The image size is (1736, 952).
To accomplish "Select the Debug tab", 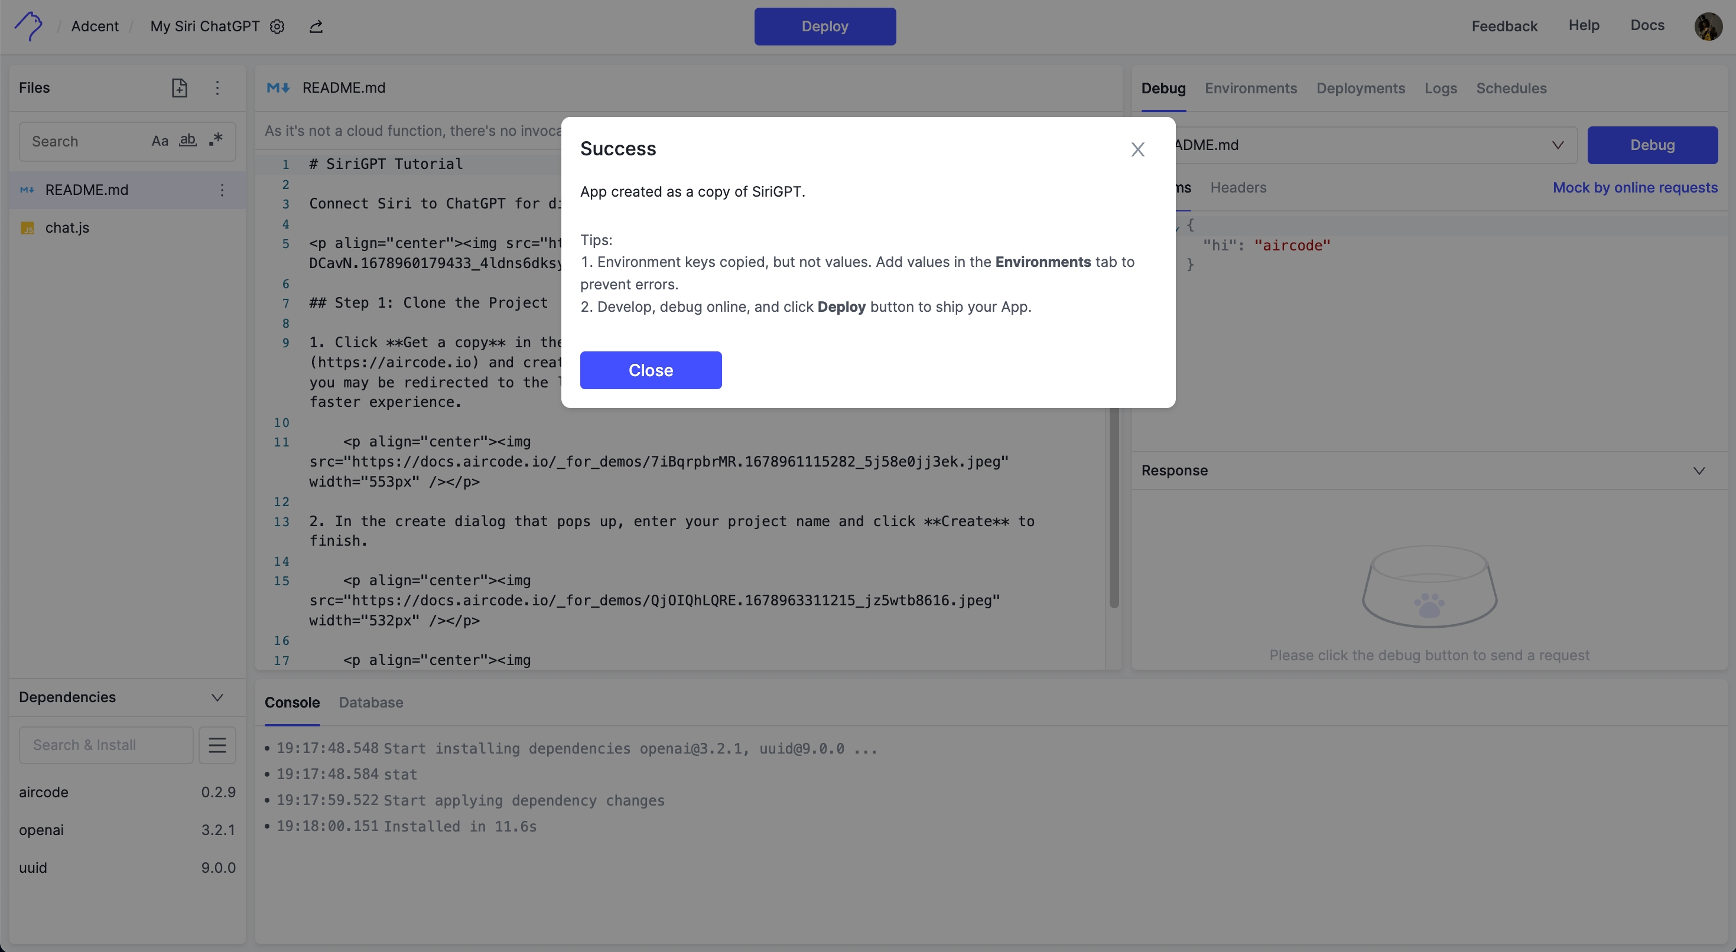I will click(1163, 88).
